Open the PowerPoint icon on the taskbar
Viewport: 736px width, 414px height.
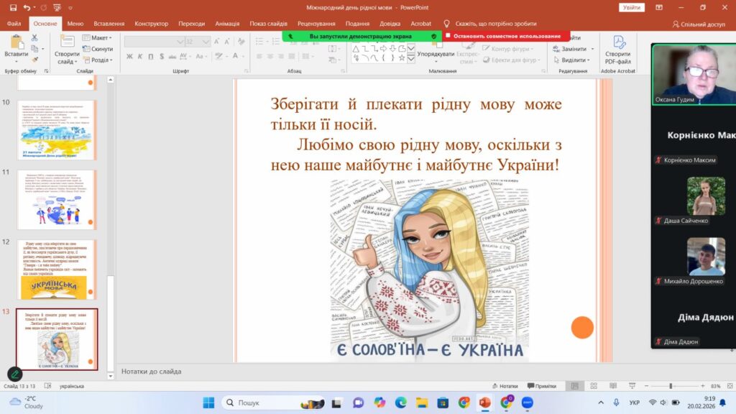[485, 402]
